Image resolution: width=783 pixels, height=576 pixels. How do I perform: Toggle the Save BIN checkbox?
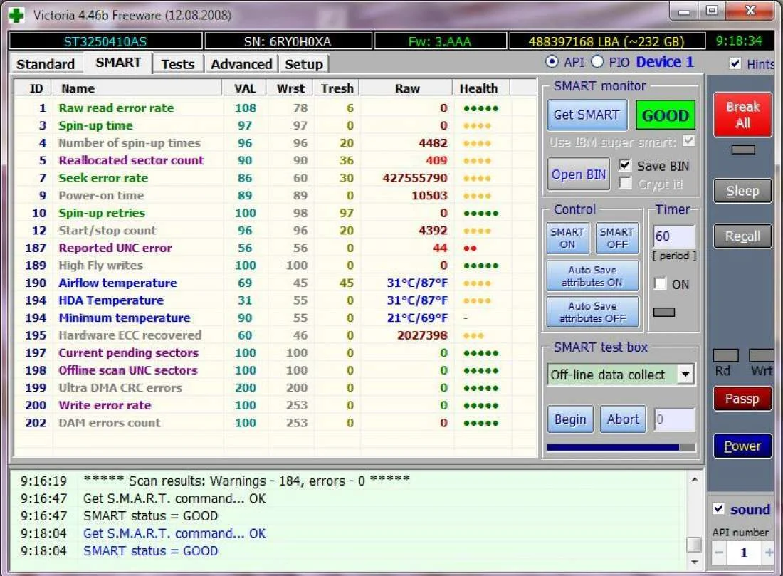(626, 166)
